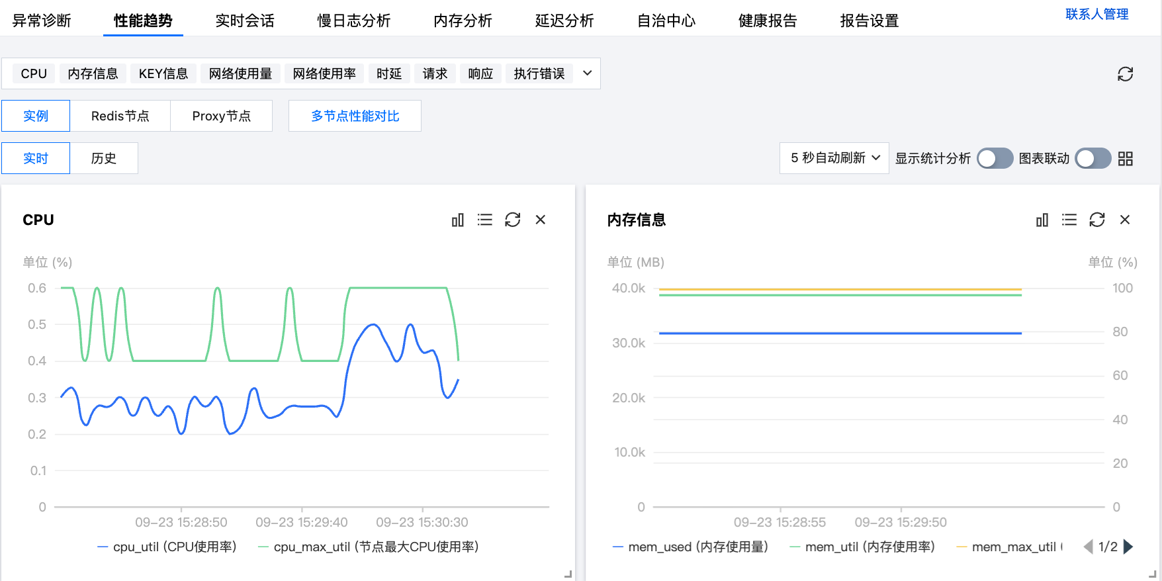1162x581 pixels.
Task: Show list view in 内存信息 panel
Action: point(1069,220)
